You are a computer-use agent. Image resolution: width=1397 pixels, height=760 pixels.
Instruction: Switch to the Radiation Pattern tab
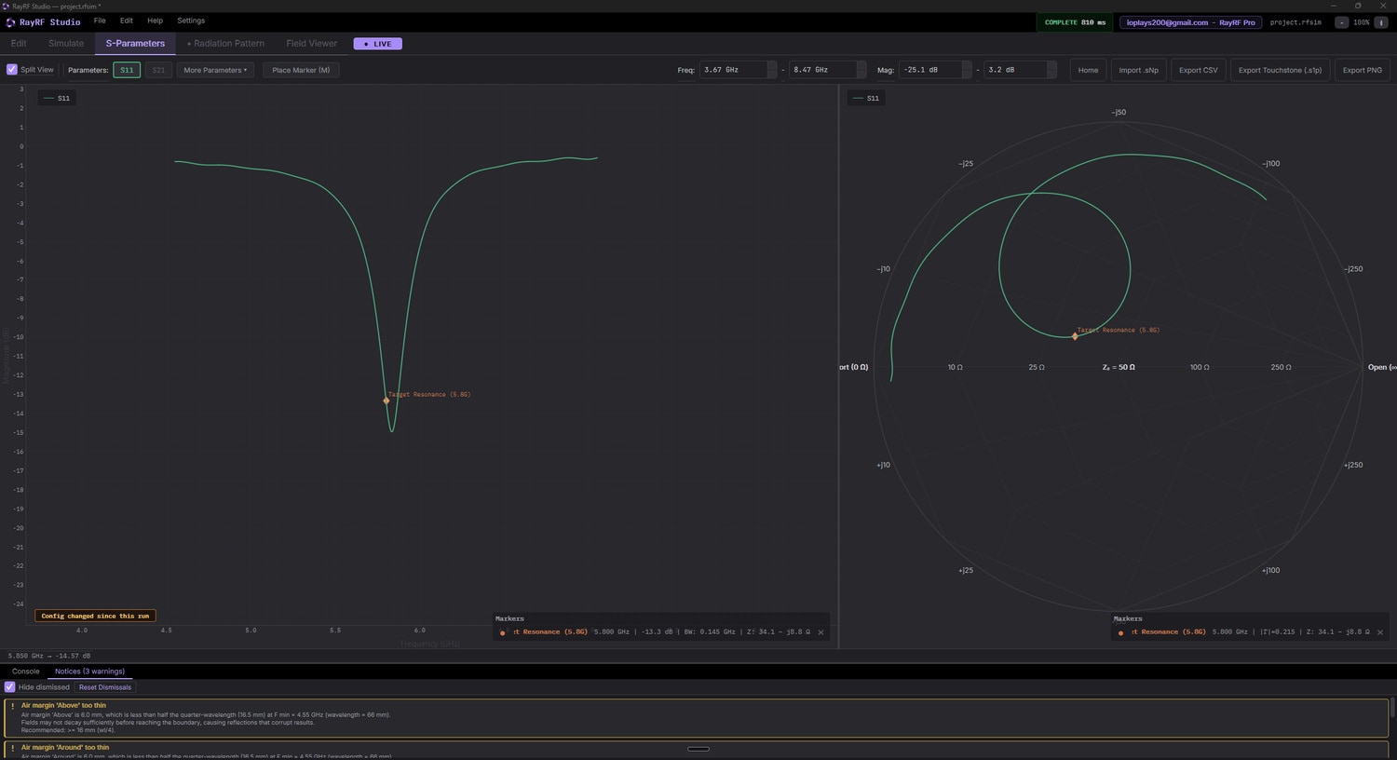click(225, 44)
